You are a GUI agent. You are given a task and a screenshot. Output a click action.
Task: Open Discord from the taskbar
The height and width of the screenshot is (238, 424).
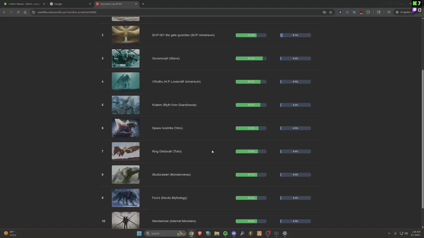pos(234,233)
